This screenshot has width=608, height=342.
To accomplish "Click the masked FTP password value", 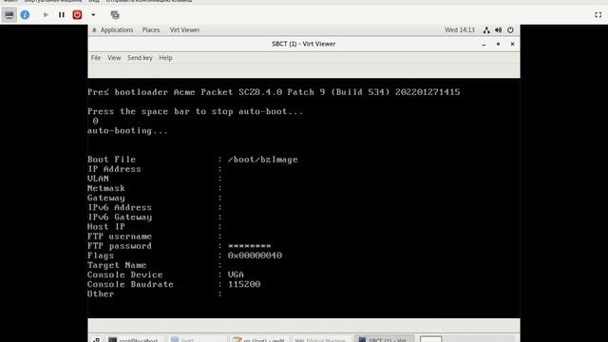I will pos(249,246).
